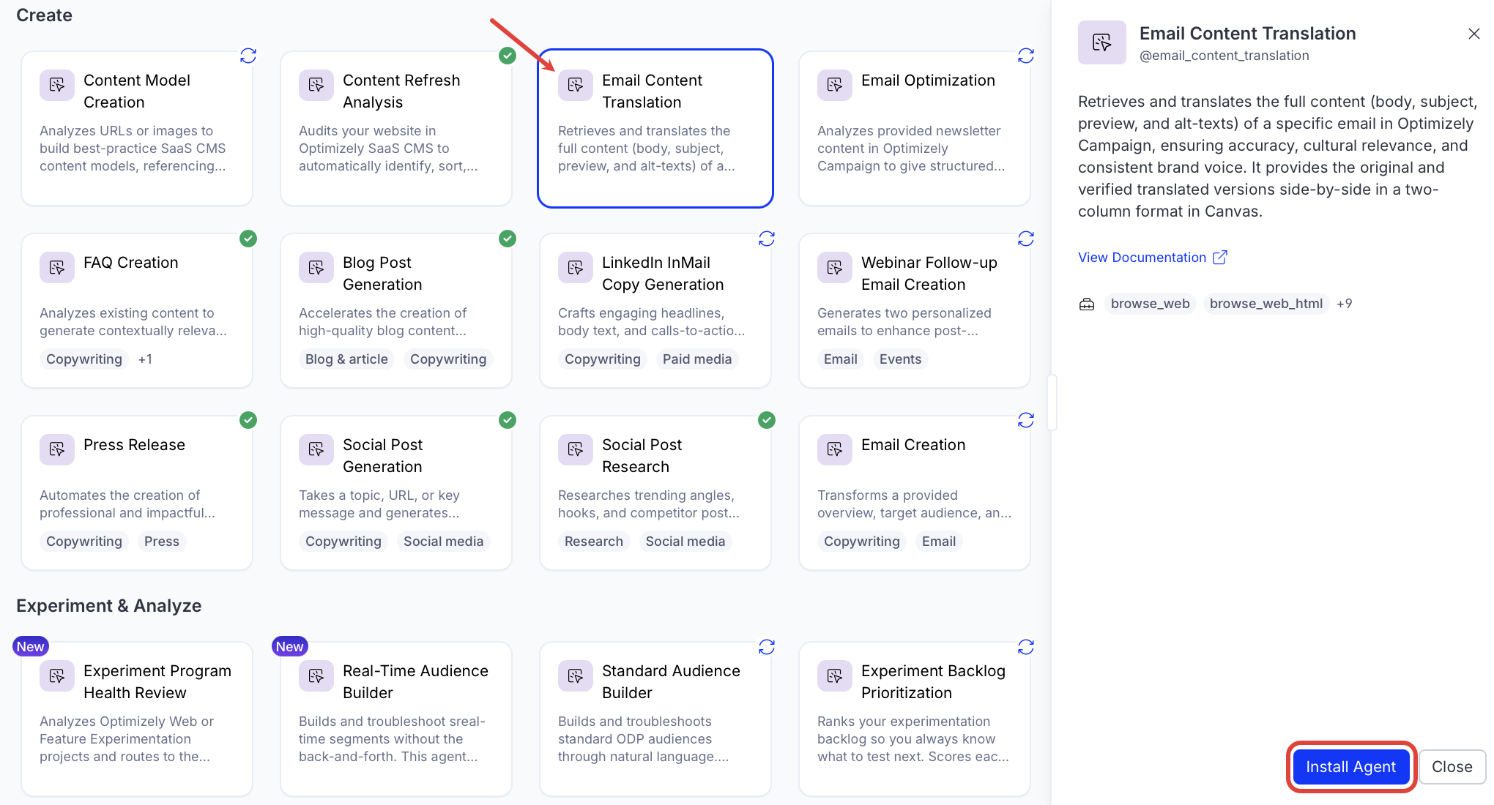Click the Paid media tag
Viewport: 1494px width, 805px height.
pos(697,359)
